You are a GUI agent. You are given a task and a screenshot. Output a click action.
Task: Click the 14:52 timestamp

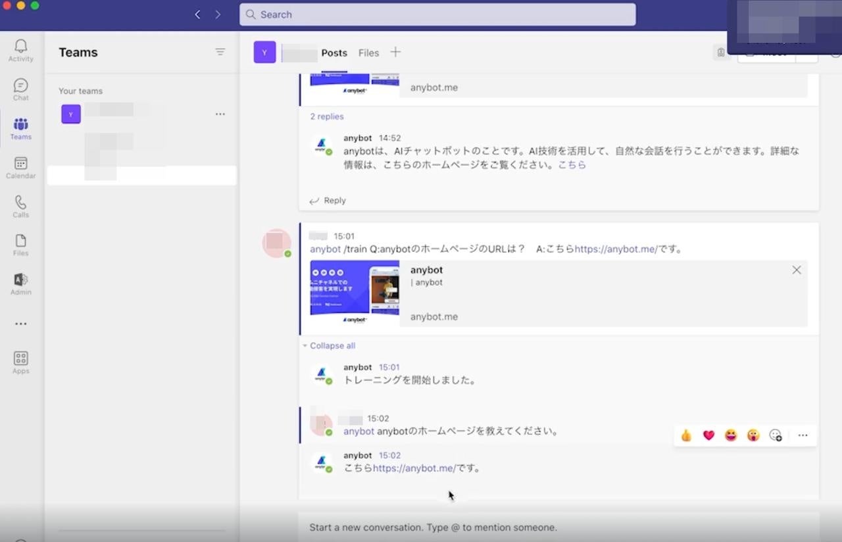pos(390,138)
